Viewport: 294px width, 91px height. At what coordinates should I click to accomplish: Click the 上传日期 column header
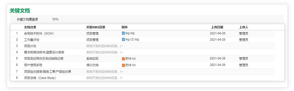click(217, 27)
